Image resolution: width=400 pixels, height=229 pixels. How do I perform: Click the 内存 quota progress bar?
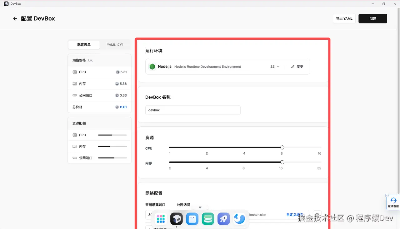[x=112, y=147]
